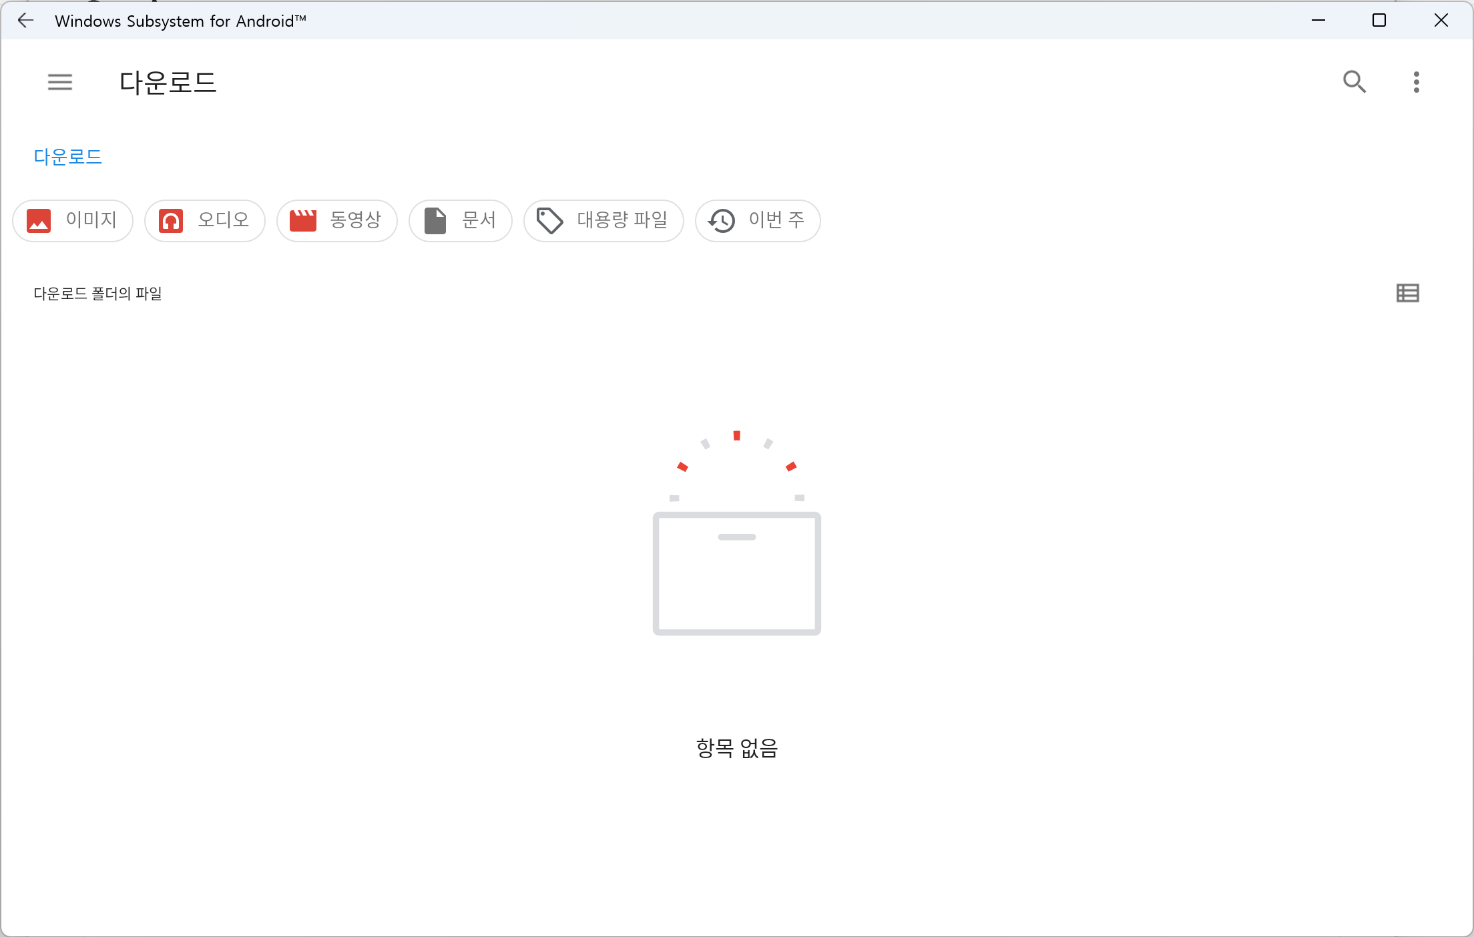
Task: Maximize the Windows Subsystem for Android window
Action: (1379, 21)
